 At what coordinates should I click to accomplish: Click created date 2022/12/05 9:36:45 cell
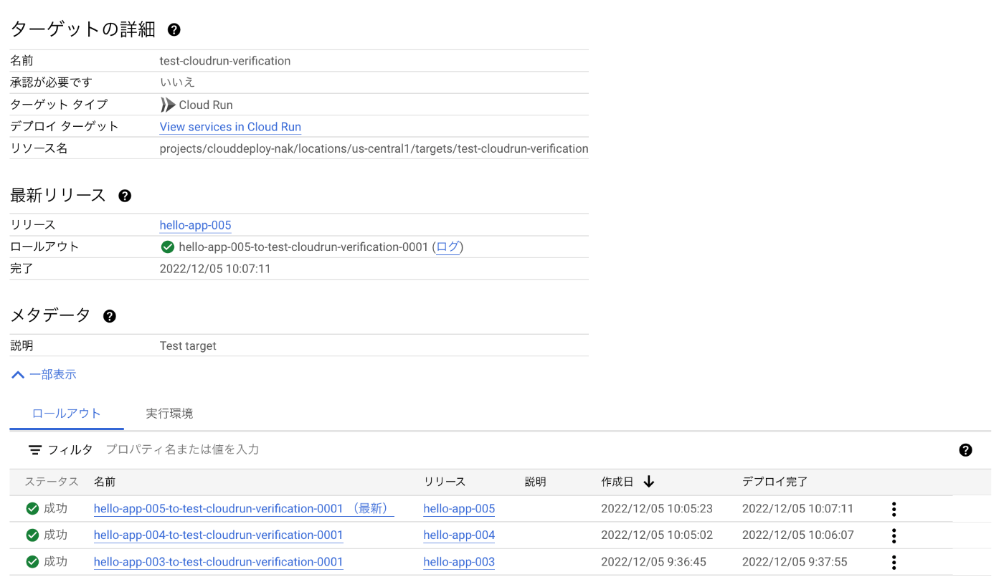(x=654, y=562)
